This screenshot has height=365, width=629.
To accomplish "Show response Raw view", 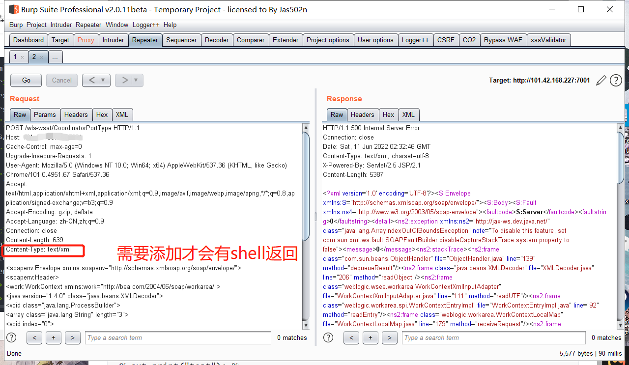I will tap(337, 114).
